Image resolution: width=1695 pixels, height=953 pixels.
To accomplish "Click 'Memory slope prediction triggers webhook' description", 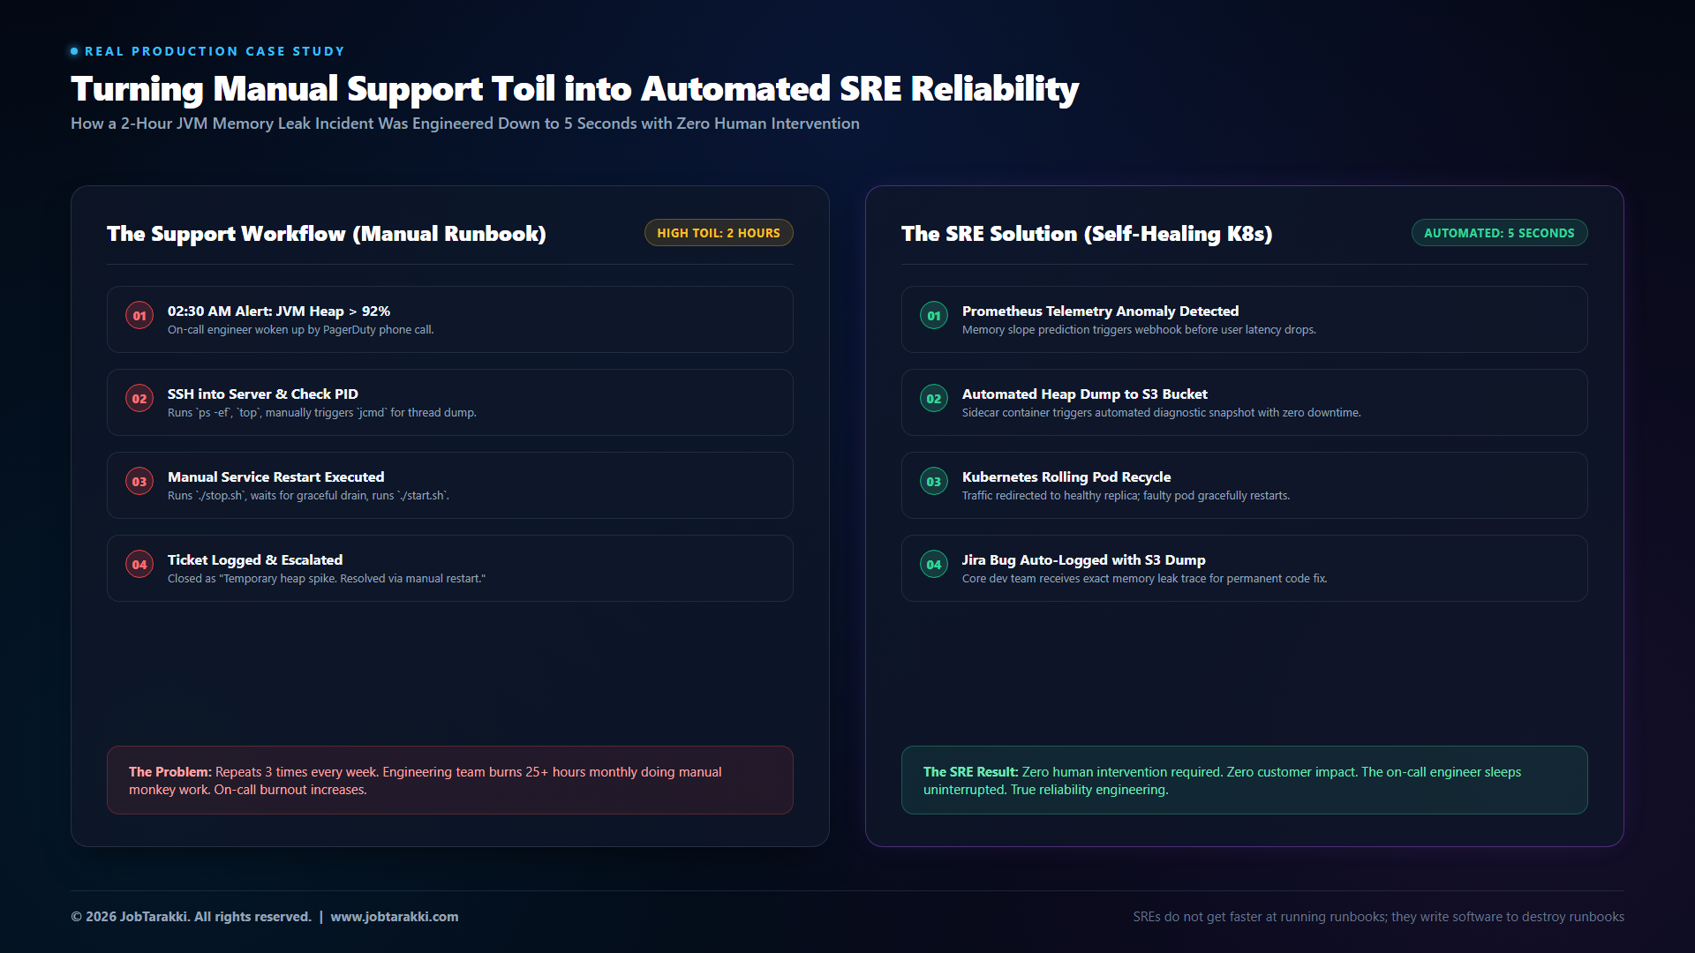I will tap(1139, 330).
